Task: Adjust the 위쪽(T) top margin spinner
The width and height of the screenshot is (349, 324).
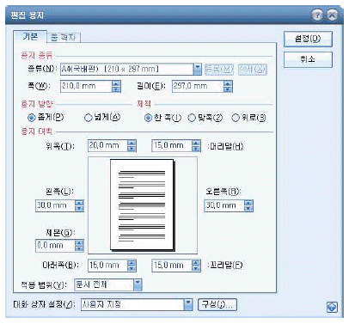Action: 132,145
